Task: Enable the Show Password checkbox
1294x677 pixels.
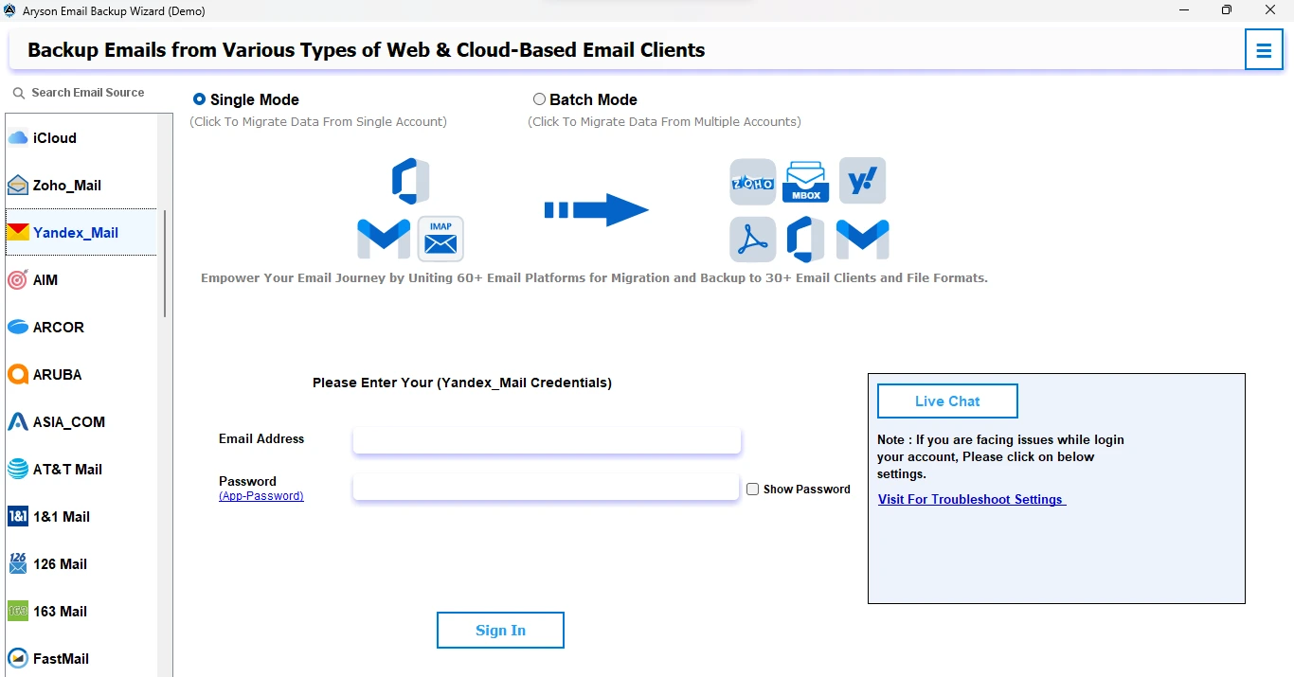Action: point(753,489)
